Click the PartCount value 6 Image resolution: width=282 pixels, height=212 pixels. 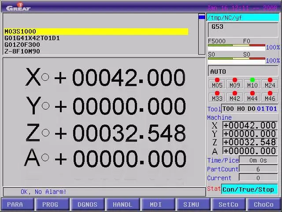[x=258, y=169]
